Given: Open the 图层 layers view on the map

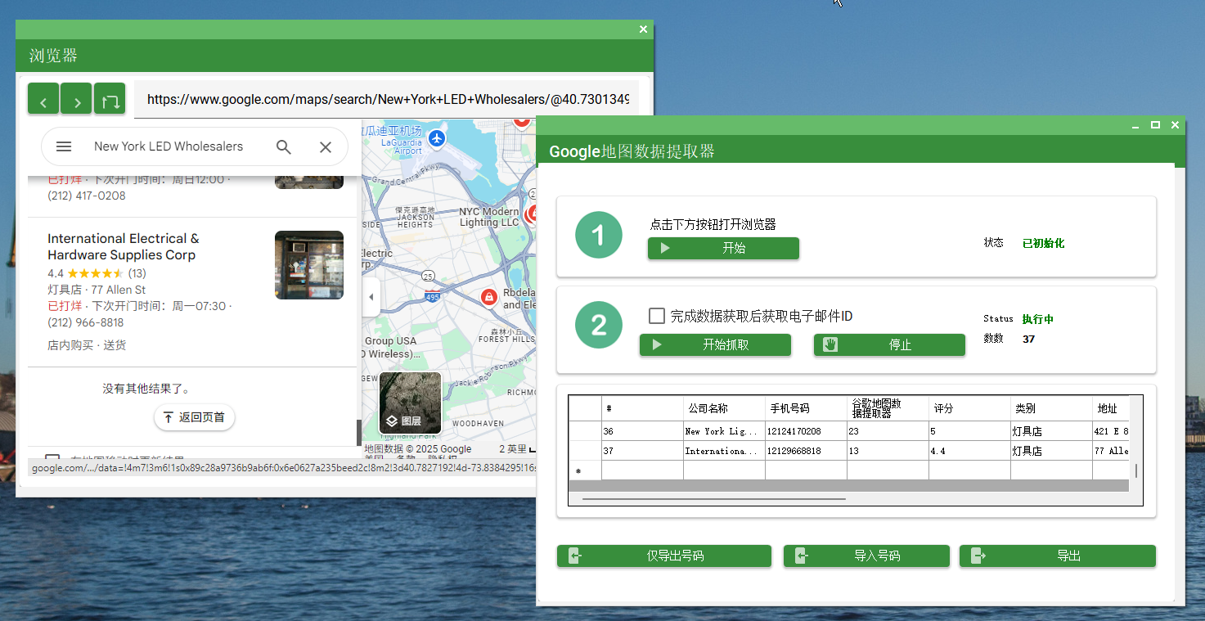Looking at the screenshot, I should (409, 402).
